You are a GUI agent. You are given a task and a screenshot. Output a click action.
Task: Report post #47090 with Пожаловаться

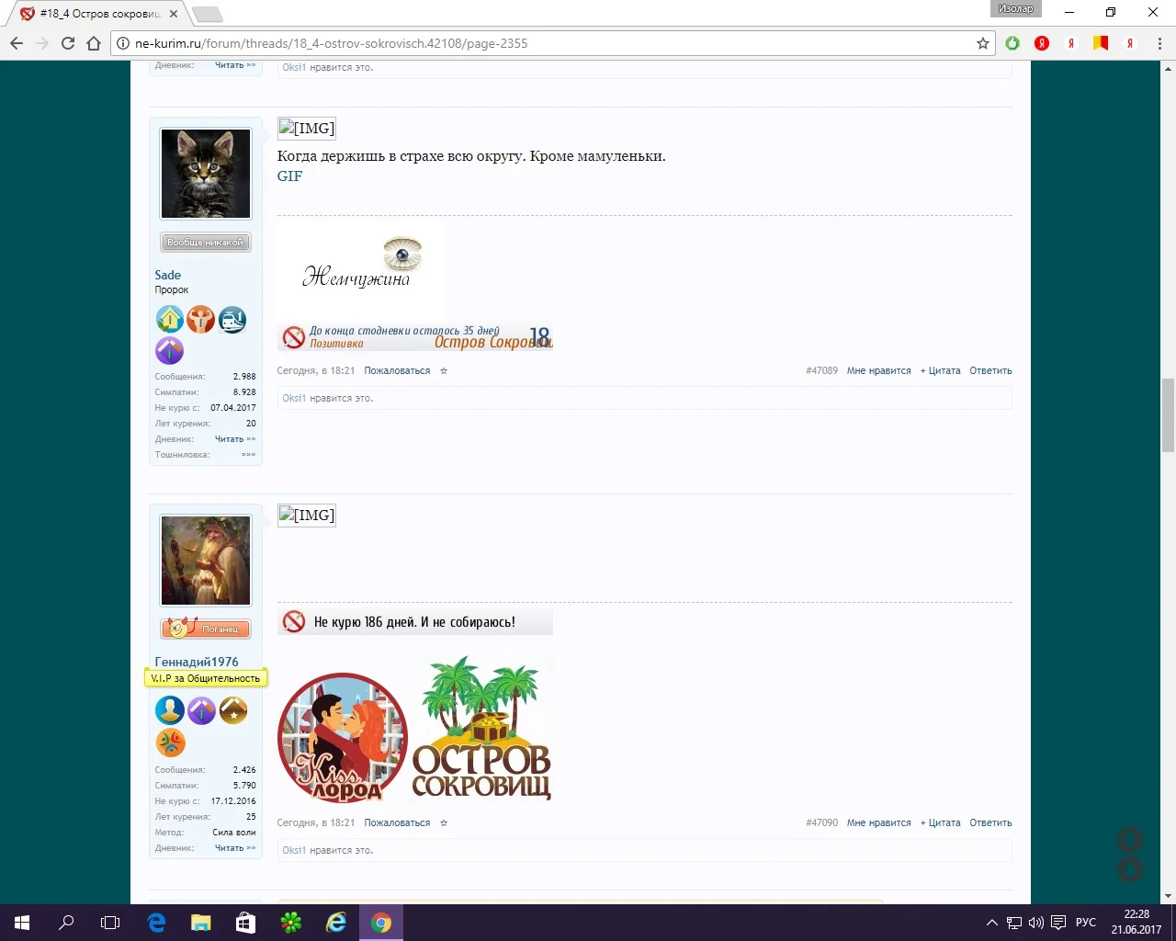point(397,823)
